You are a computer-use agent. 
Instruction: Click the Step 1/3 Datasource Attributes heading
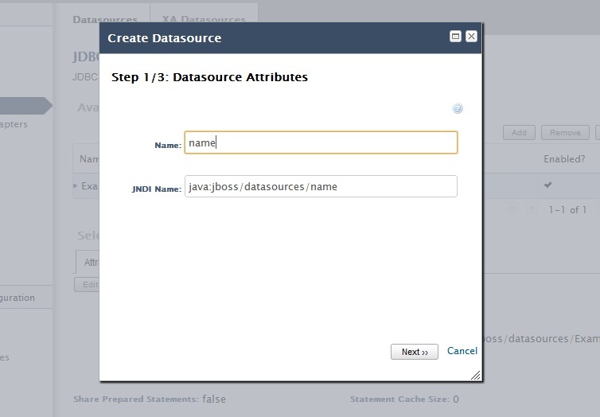tap(210, 77)
